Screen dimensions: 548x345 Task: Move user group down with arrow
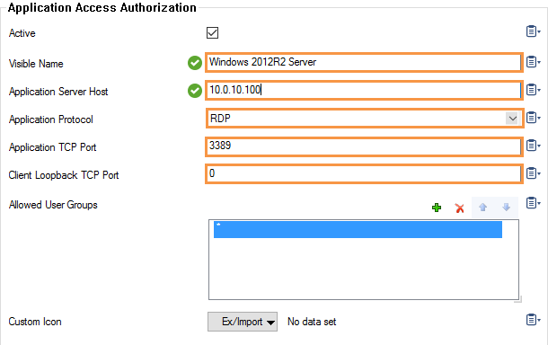(x=506, y=208)
